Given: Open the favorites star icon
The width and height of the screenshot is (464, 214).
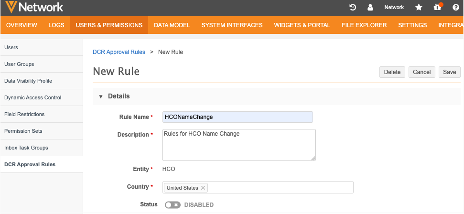Looking at the screenshot, I should pos(419,7).
